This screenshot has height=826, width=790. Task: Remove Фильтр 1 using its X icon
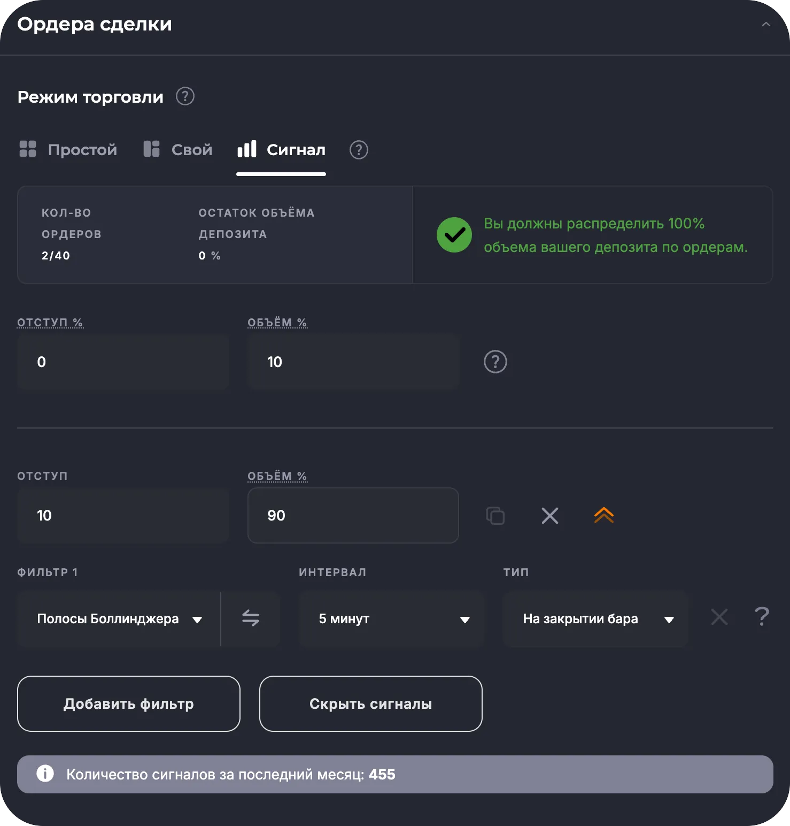click(719, 617)
